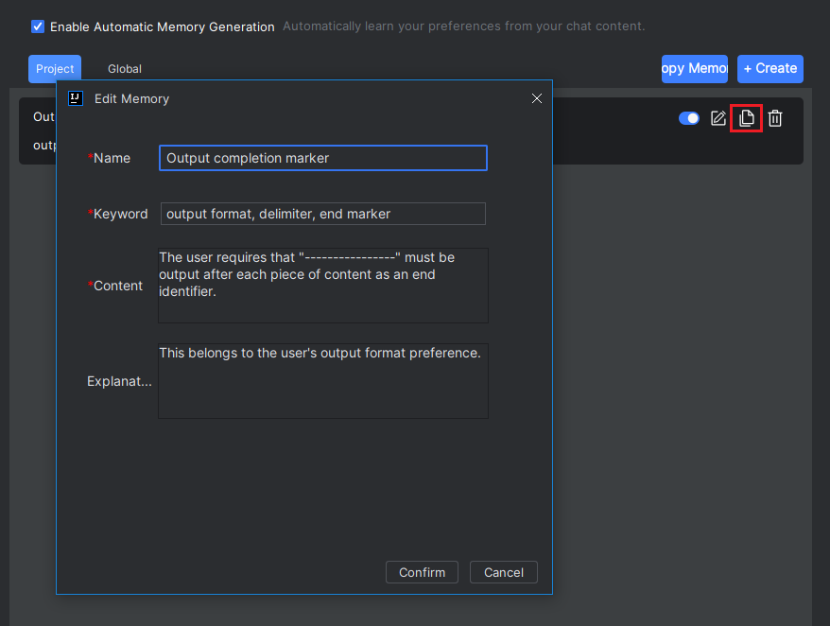
Task: Cancel the Edit Memory dialog
Action: (504, 572)
